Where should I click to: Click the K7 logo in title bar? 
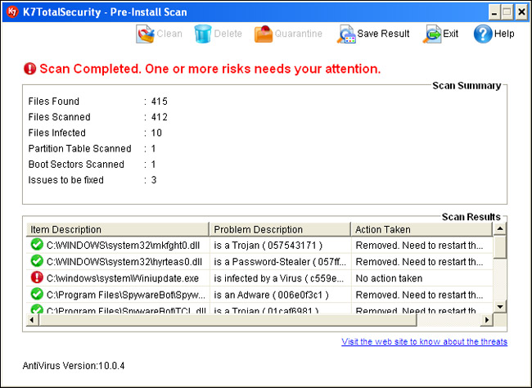[x=13, y=11]
